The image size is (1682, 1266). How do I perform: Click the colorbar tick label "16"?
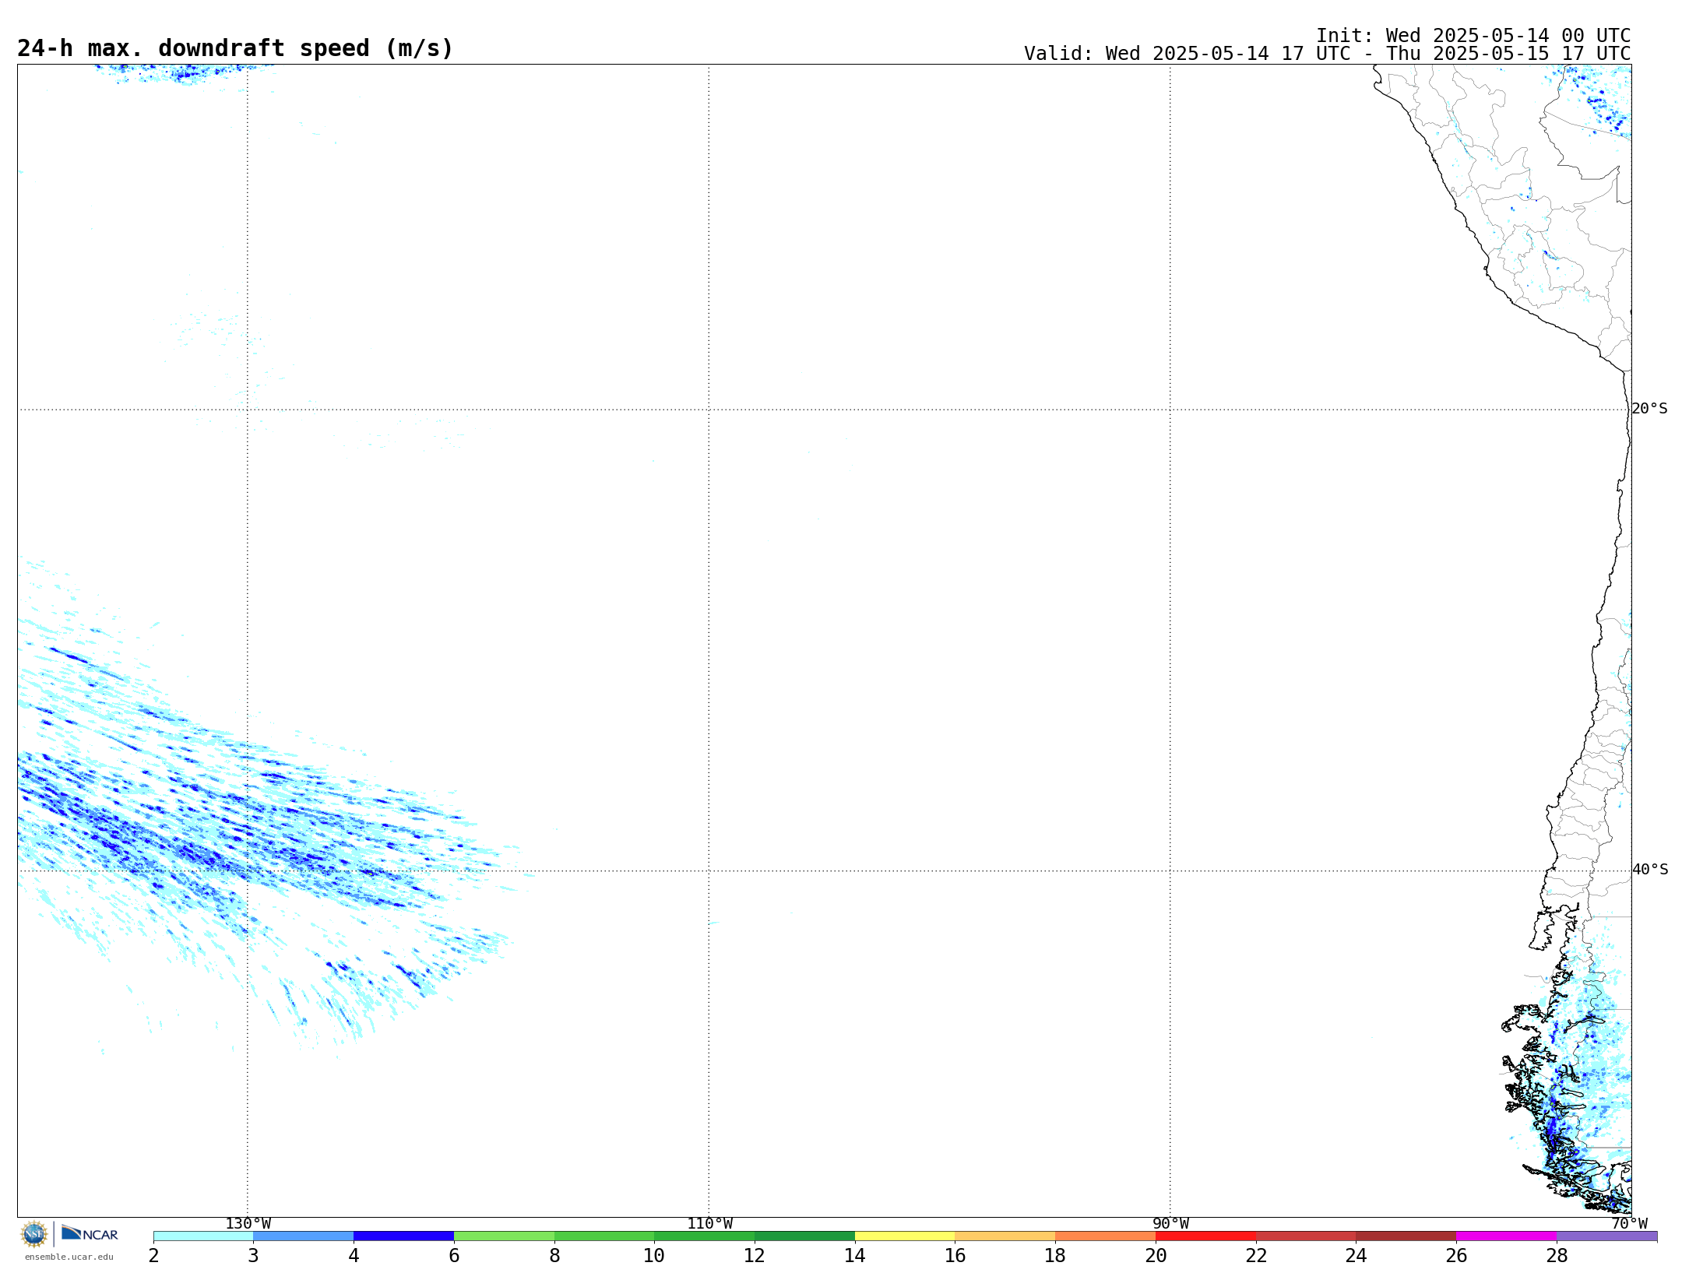coord(955,1256)
